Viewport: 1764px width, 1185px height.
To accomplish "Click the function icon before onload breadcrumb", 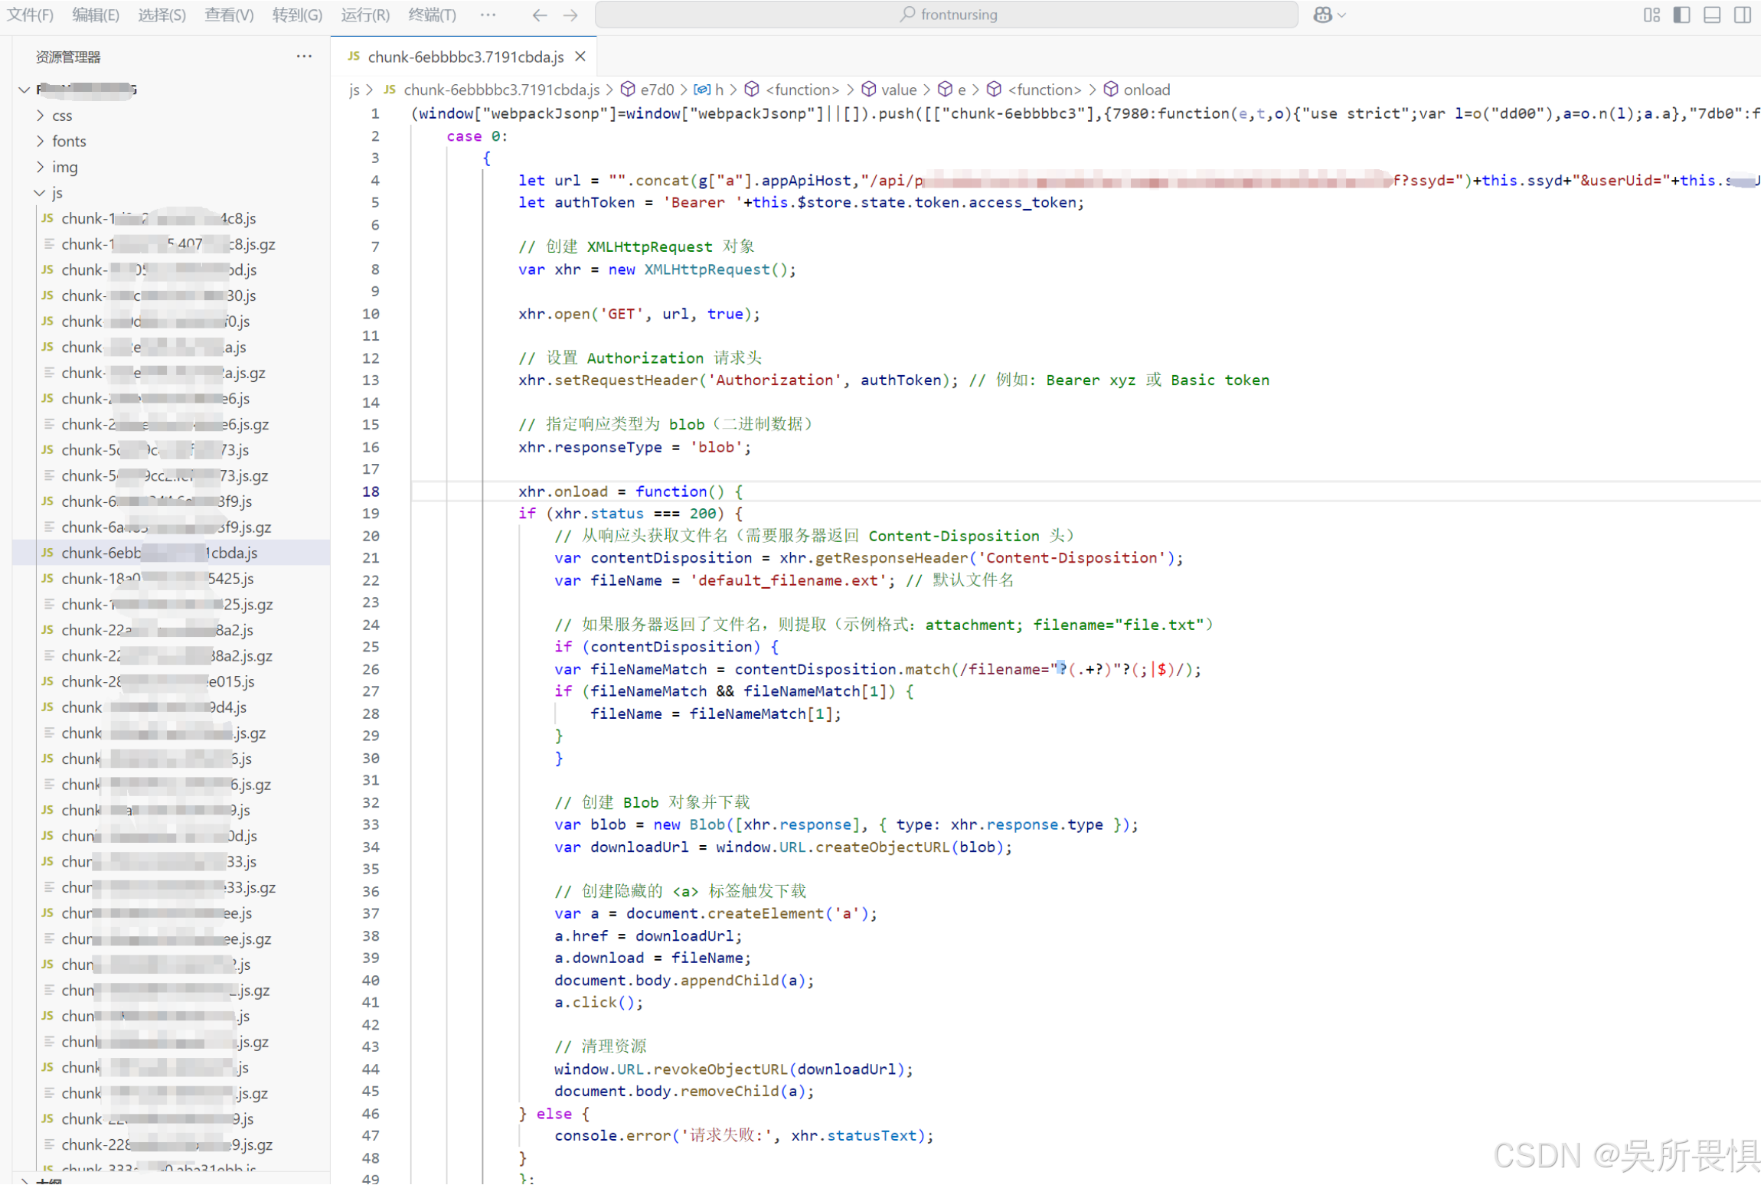I will tap(1111, 90).
